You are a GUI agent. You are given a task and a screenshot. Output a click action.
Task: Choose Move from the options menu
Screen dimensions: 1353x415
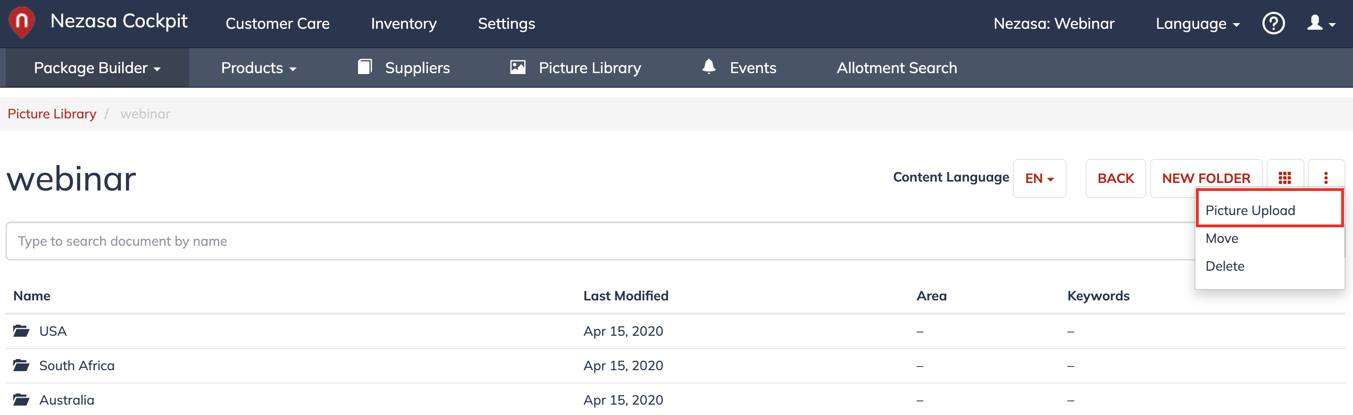point(1221,238)
